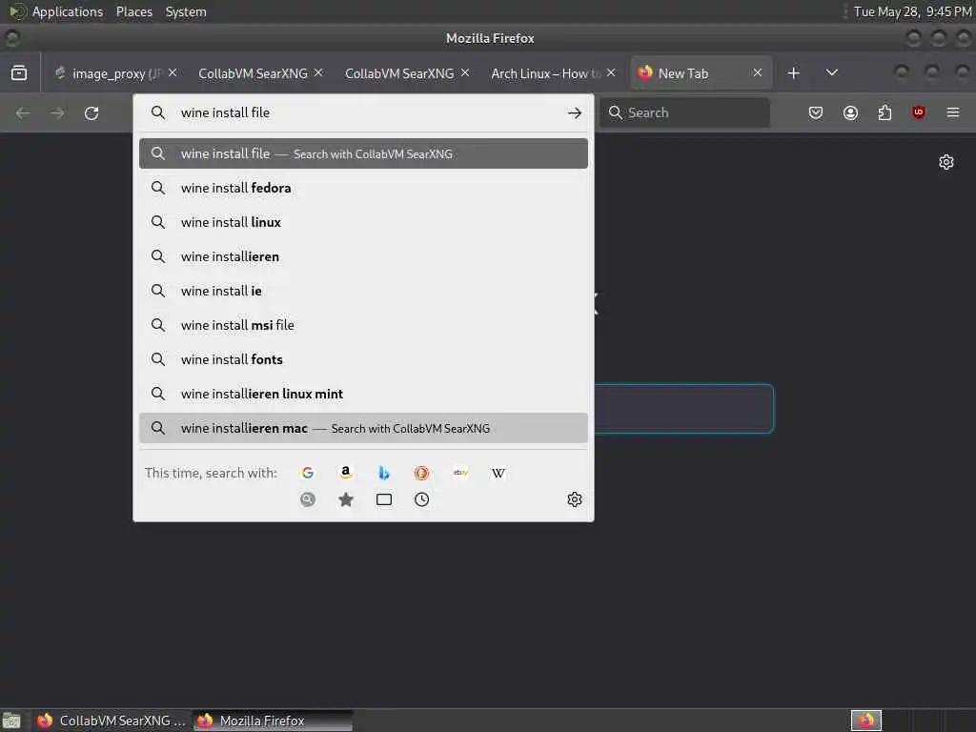Go forward one page
Image resolution: width=976 pixels, height=732 pixels.
click(57, 112)
